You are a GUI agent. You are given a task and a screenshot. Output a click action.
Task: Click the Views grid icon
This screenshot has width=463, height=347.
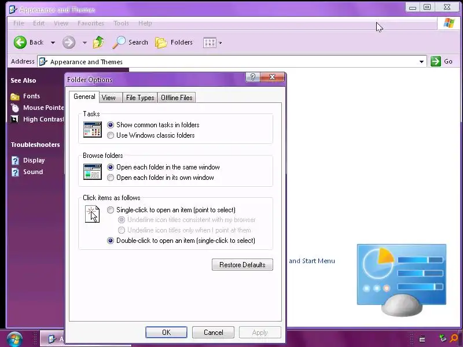tap(210, 42)
